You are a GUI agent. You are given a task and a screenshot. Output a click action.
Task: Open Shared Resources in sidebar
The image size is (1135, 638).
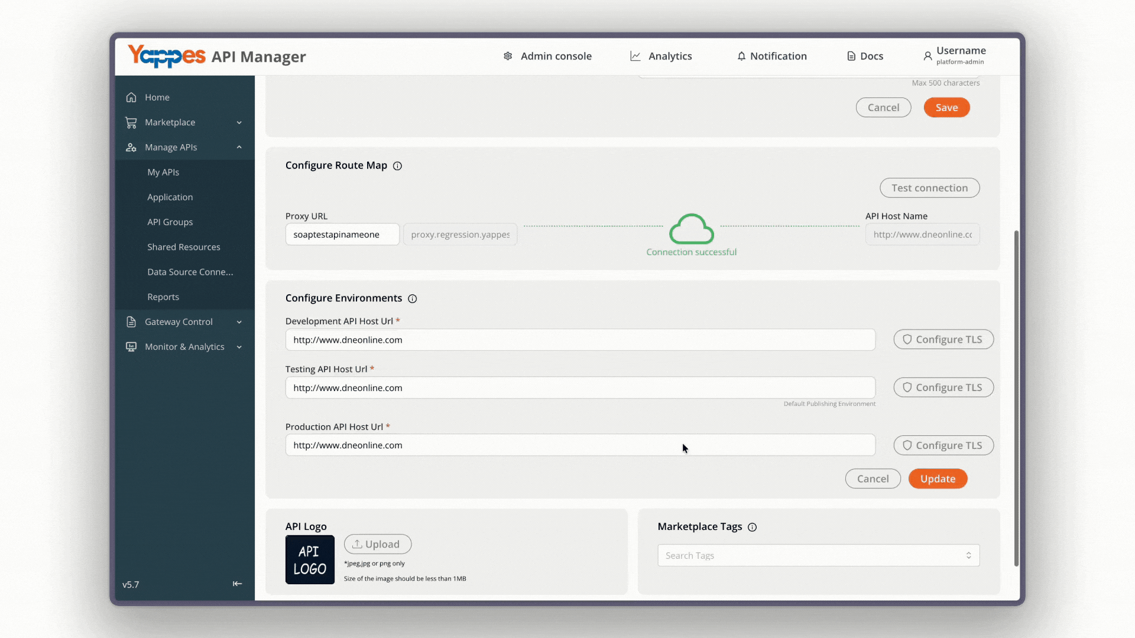coord(184,247)
